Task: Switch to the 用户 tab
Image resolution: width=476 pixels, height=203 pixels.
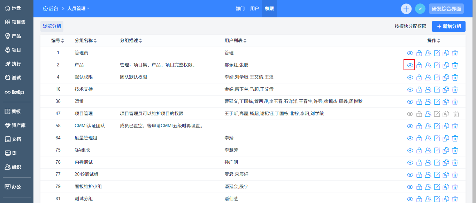Action: [254, 9]
